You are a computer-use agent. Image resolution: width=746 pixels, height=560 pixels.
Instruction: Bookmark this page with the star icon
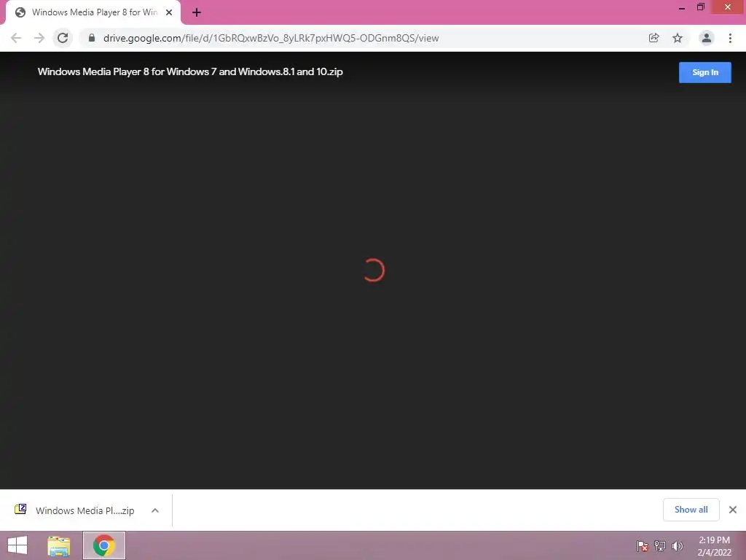click(678, 38)
